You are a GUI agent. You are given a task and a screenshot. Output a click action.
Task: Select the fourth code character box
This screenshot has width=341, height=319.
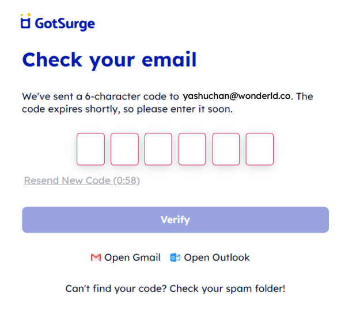click(x=192, y=149)
